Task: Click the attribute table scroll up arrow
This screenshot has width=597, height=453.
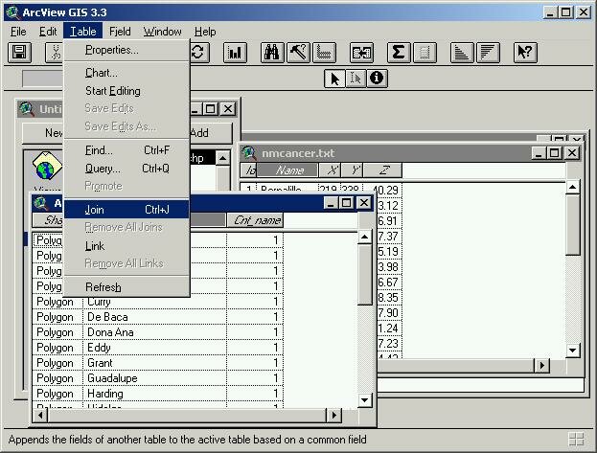Action: (x=365, y=238)
